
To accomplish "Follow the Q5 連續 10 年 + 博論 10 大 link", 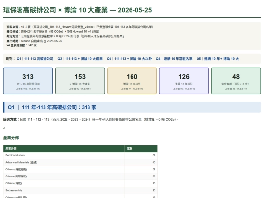I will 218,59.
